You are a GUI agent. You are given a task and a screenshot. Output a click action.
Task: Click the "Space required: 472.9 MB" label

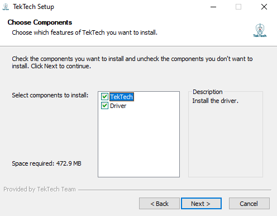46,163
